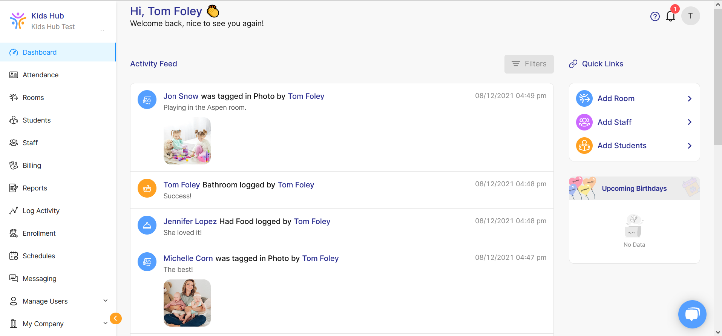722x336 pixels.
Task: Open the help question mark icon
Action: click(x=655, y=16)
